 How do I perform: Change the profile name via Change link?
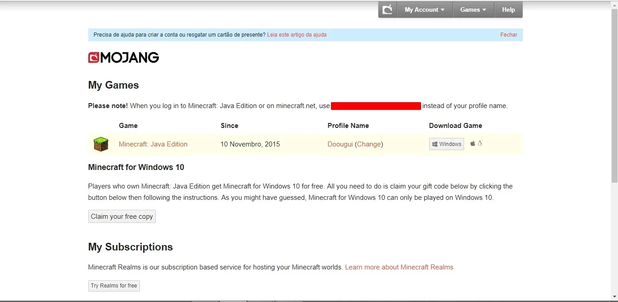point(369,144)
